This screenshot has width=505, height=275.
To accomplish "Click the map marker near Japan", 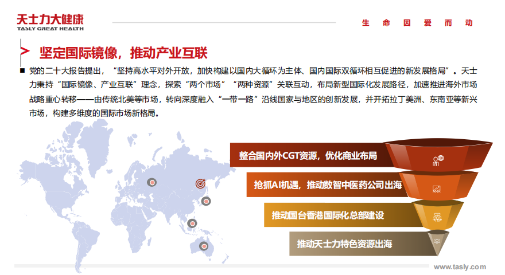I will click(206, 201).
